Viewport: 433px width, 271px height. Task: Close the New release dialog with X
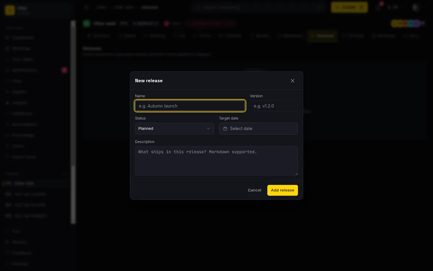tap(293, 81)
